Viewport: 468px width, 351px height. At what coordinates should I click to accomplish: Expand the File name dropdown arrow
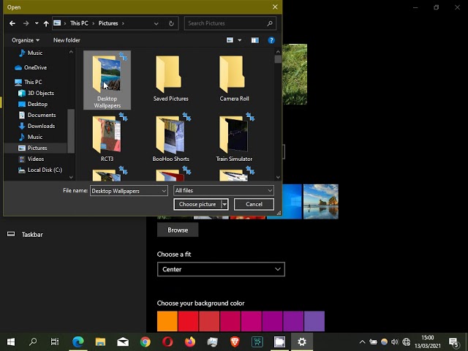click(164, 191)
